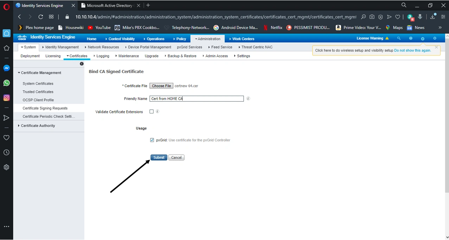449x240 pixels.
Task: Click info icon next to Friendly Name
Action: point(248,99)
